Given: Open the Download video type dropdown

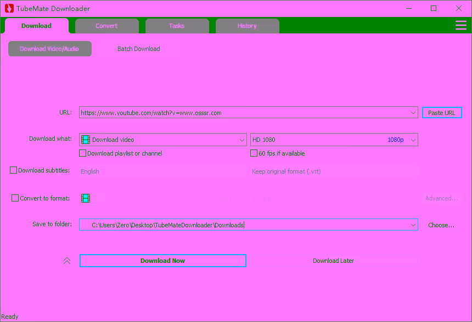Looking at the screenshot, I should click(163, 140).
